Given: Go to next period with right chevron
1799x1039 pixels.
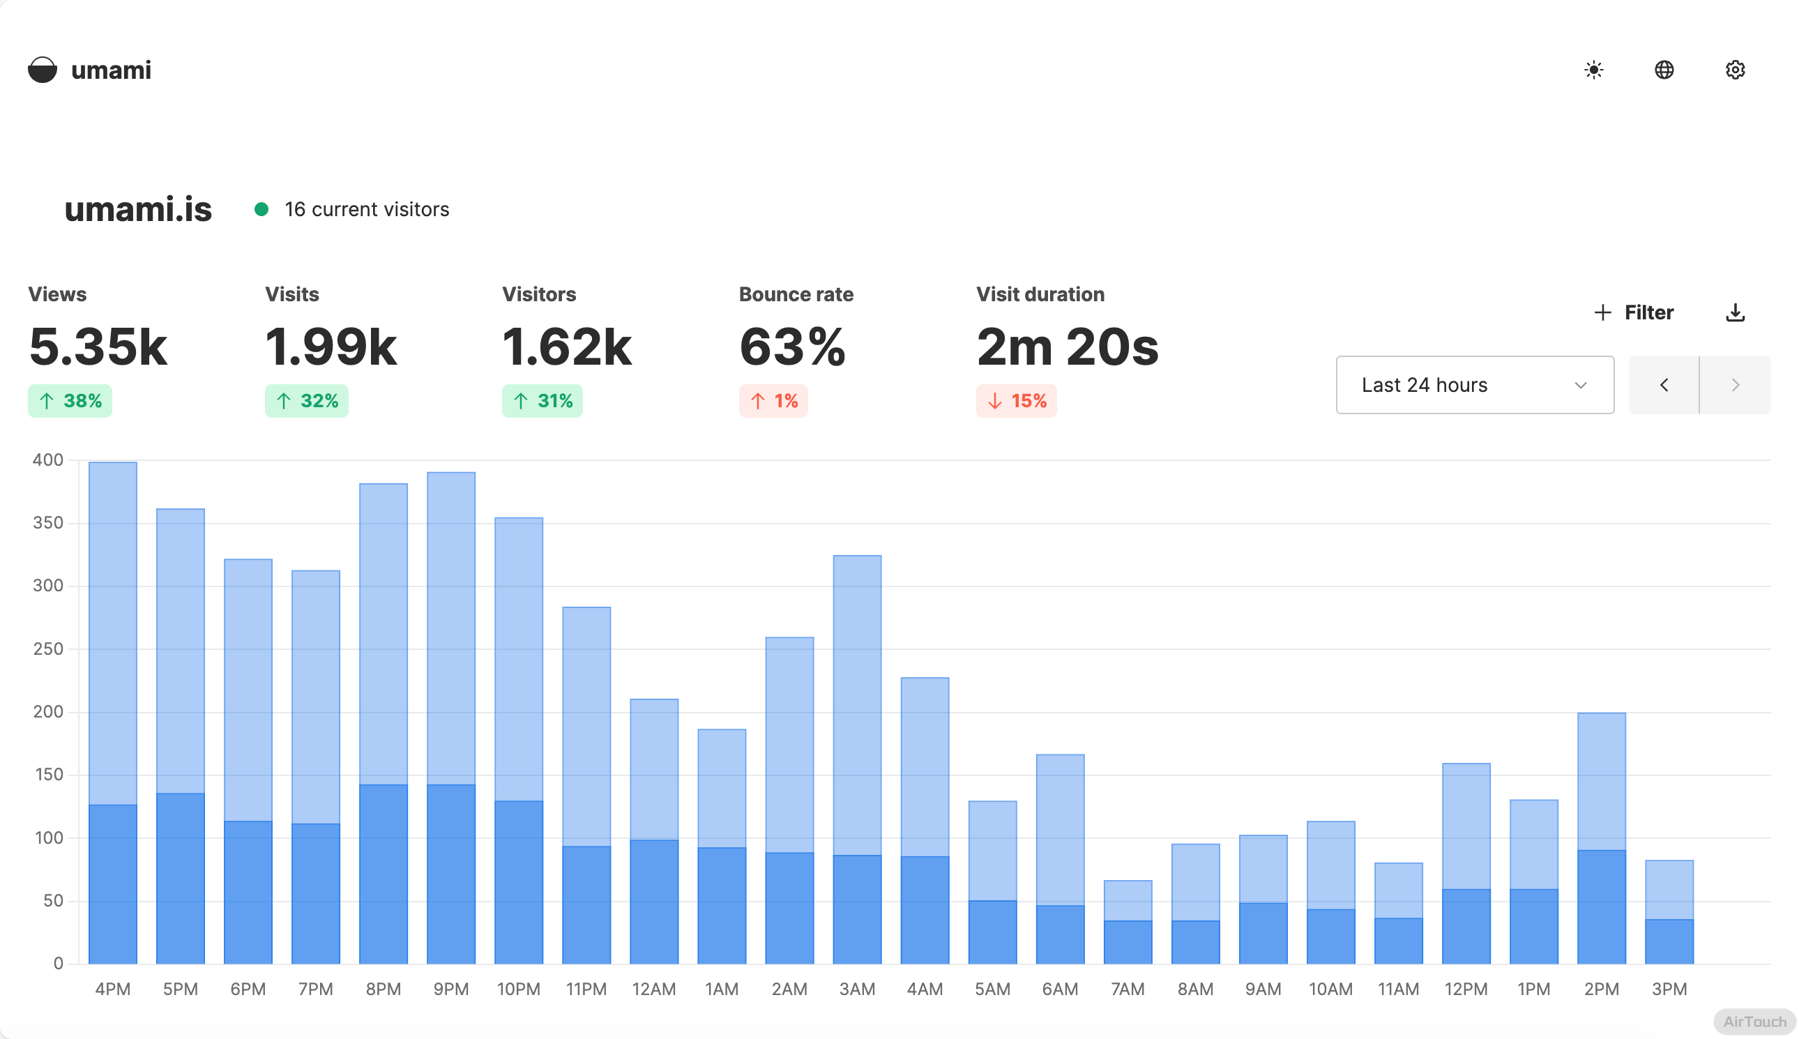Looking at the screenshot, I should point(1734,385).
